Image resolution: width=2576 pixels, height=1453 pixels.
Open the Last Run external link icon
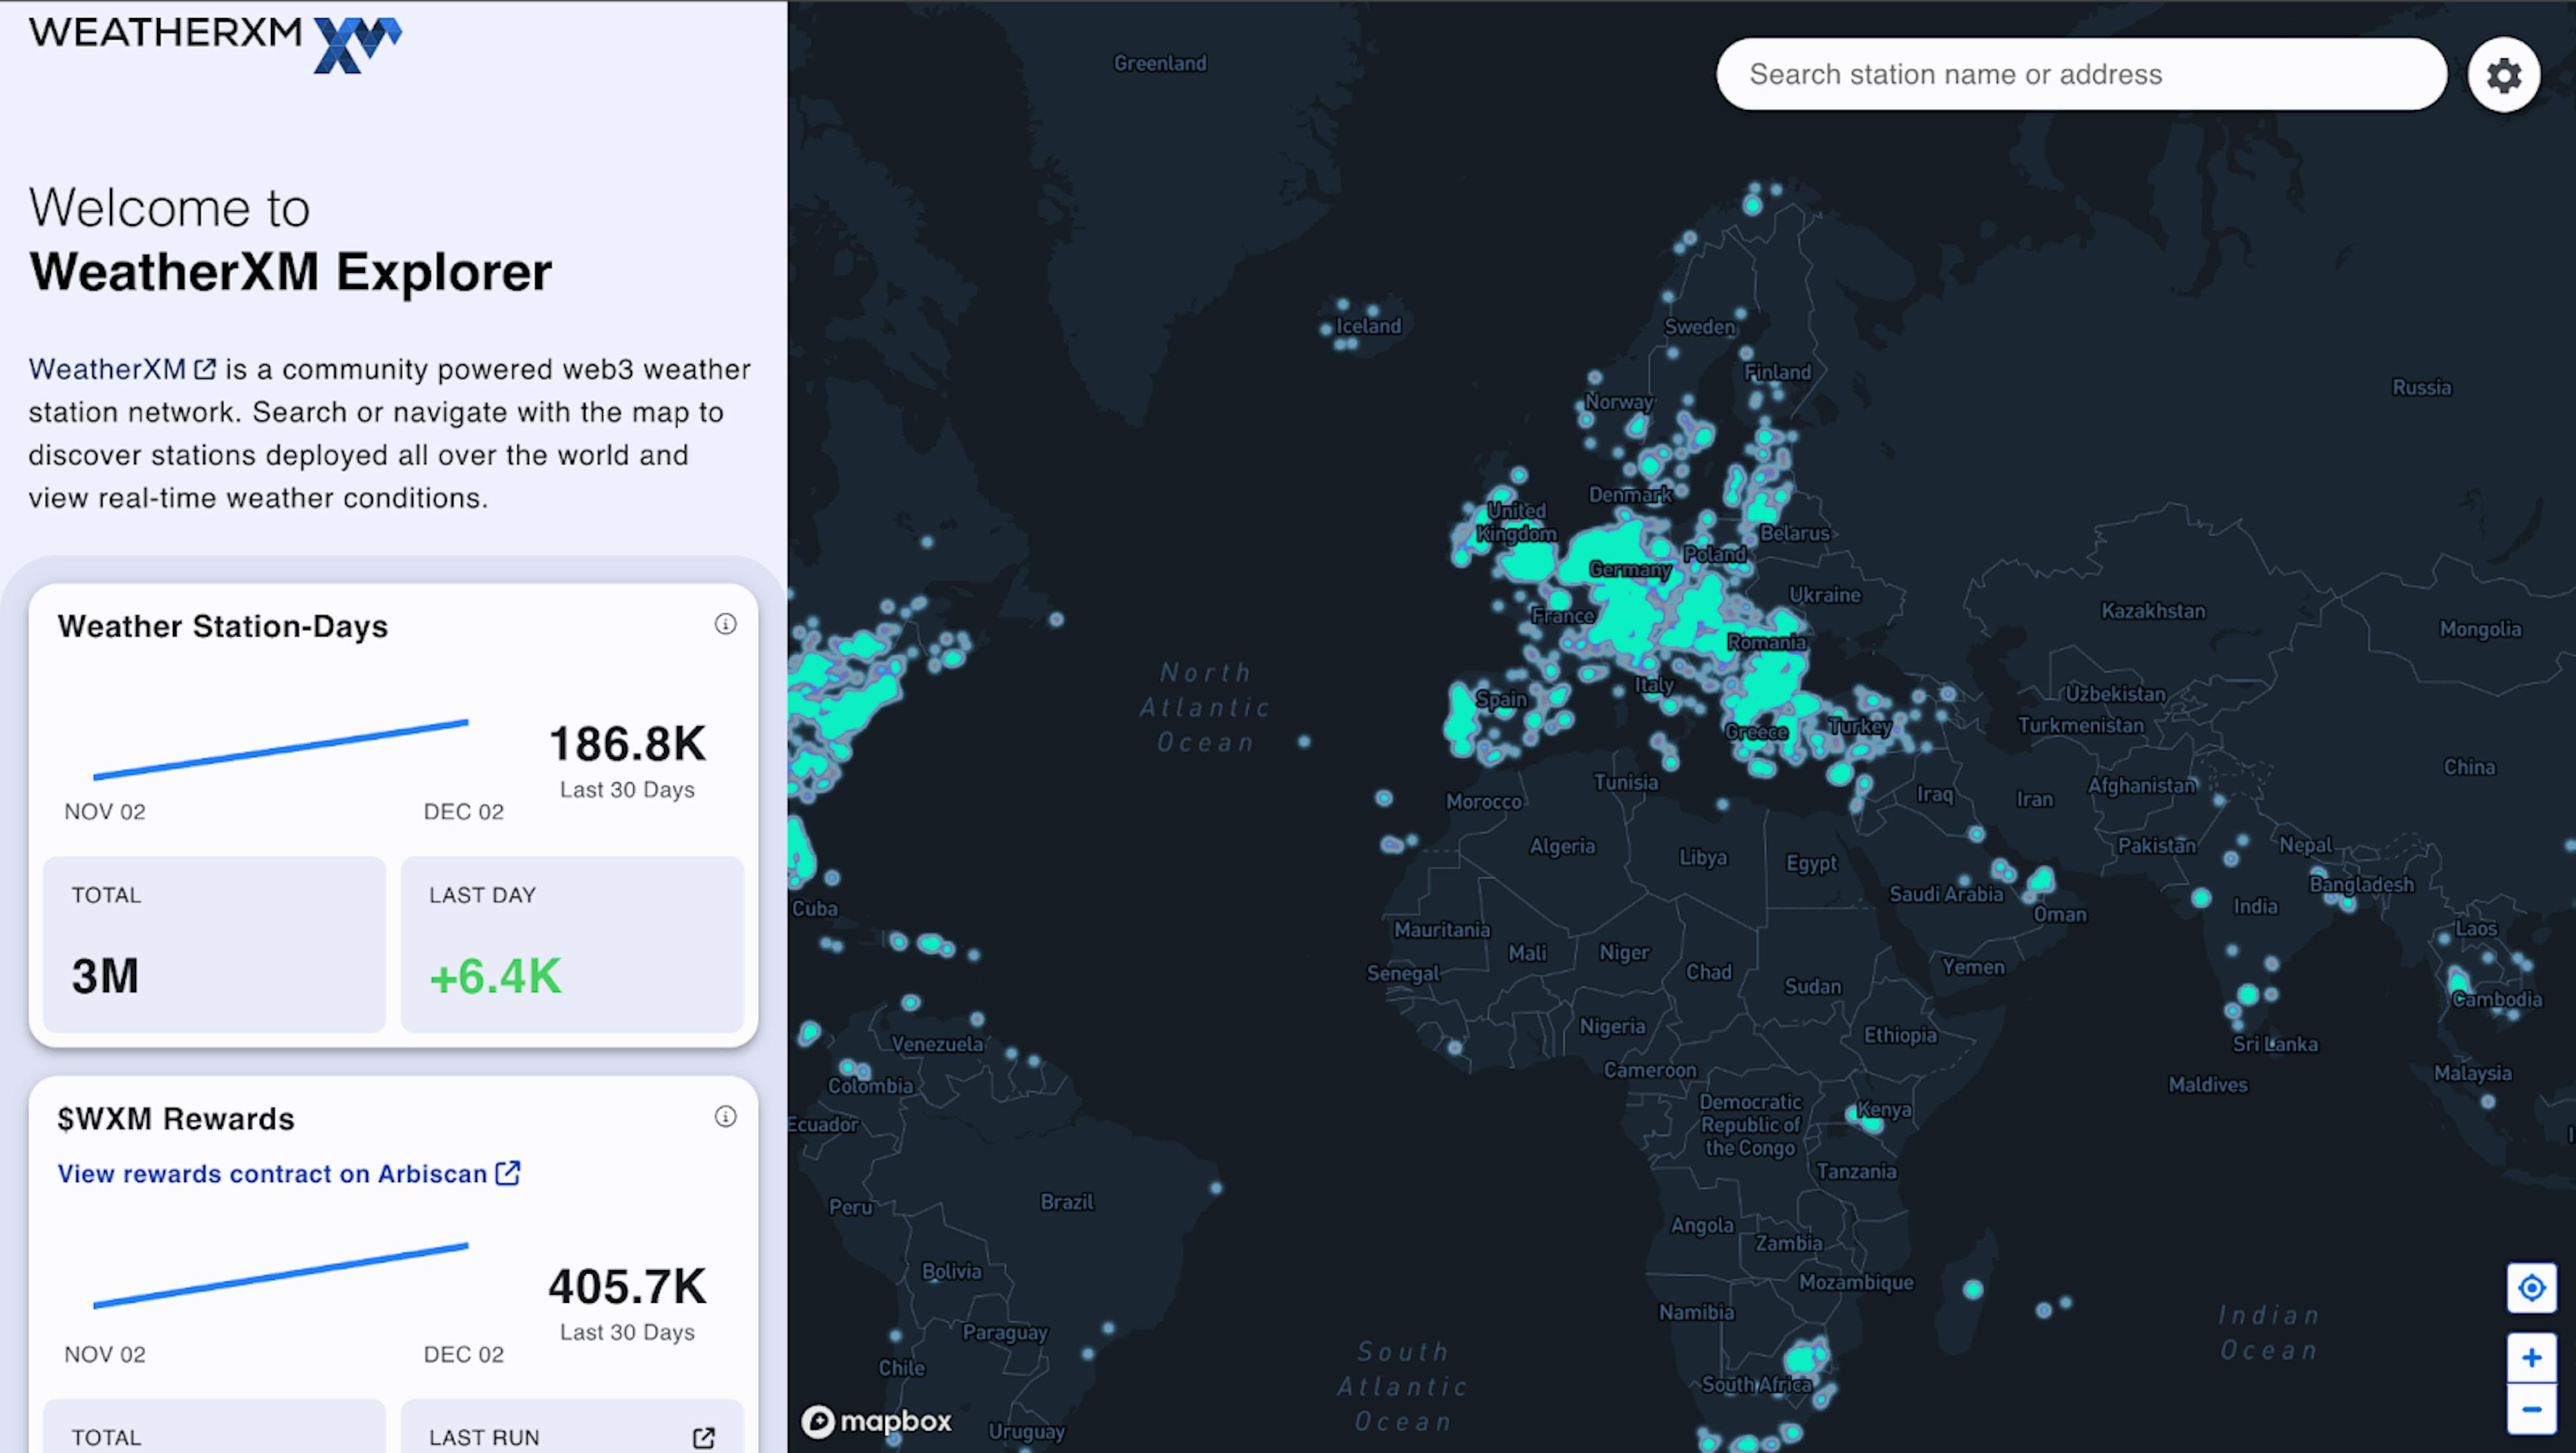704,1437
